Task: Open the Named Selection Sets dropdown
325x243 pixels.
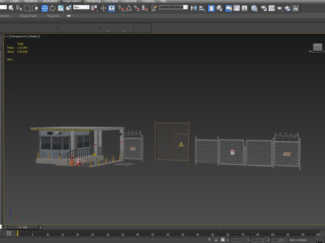Action: 173,7
